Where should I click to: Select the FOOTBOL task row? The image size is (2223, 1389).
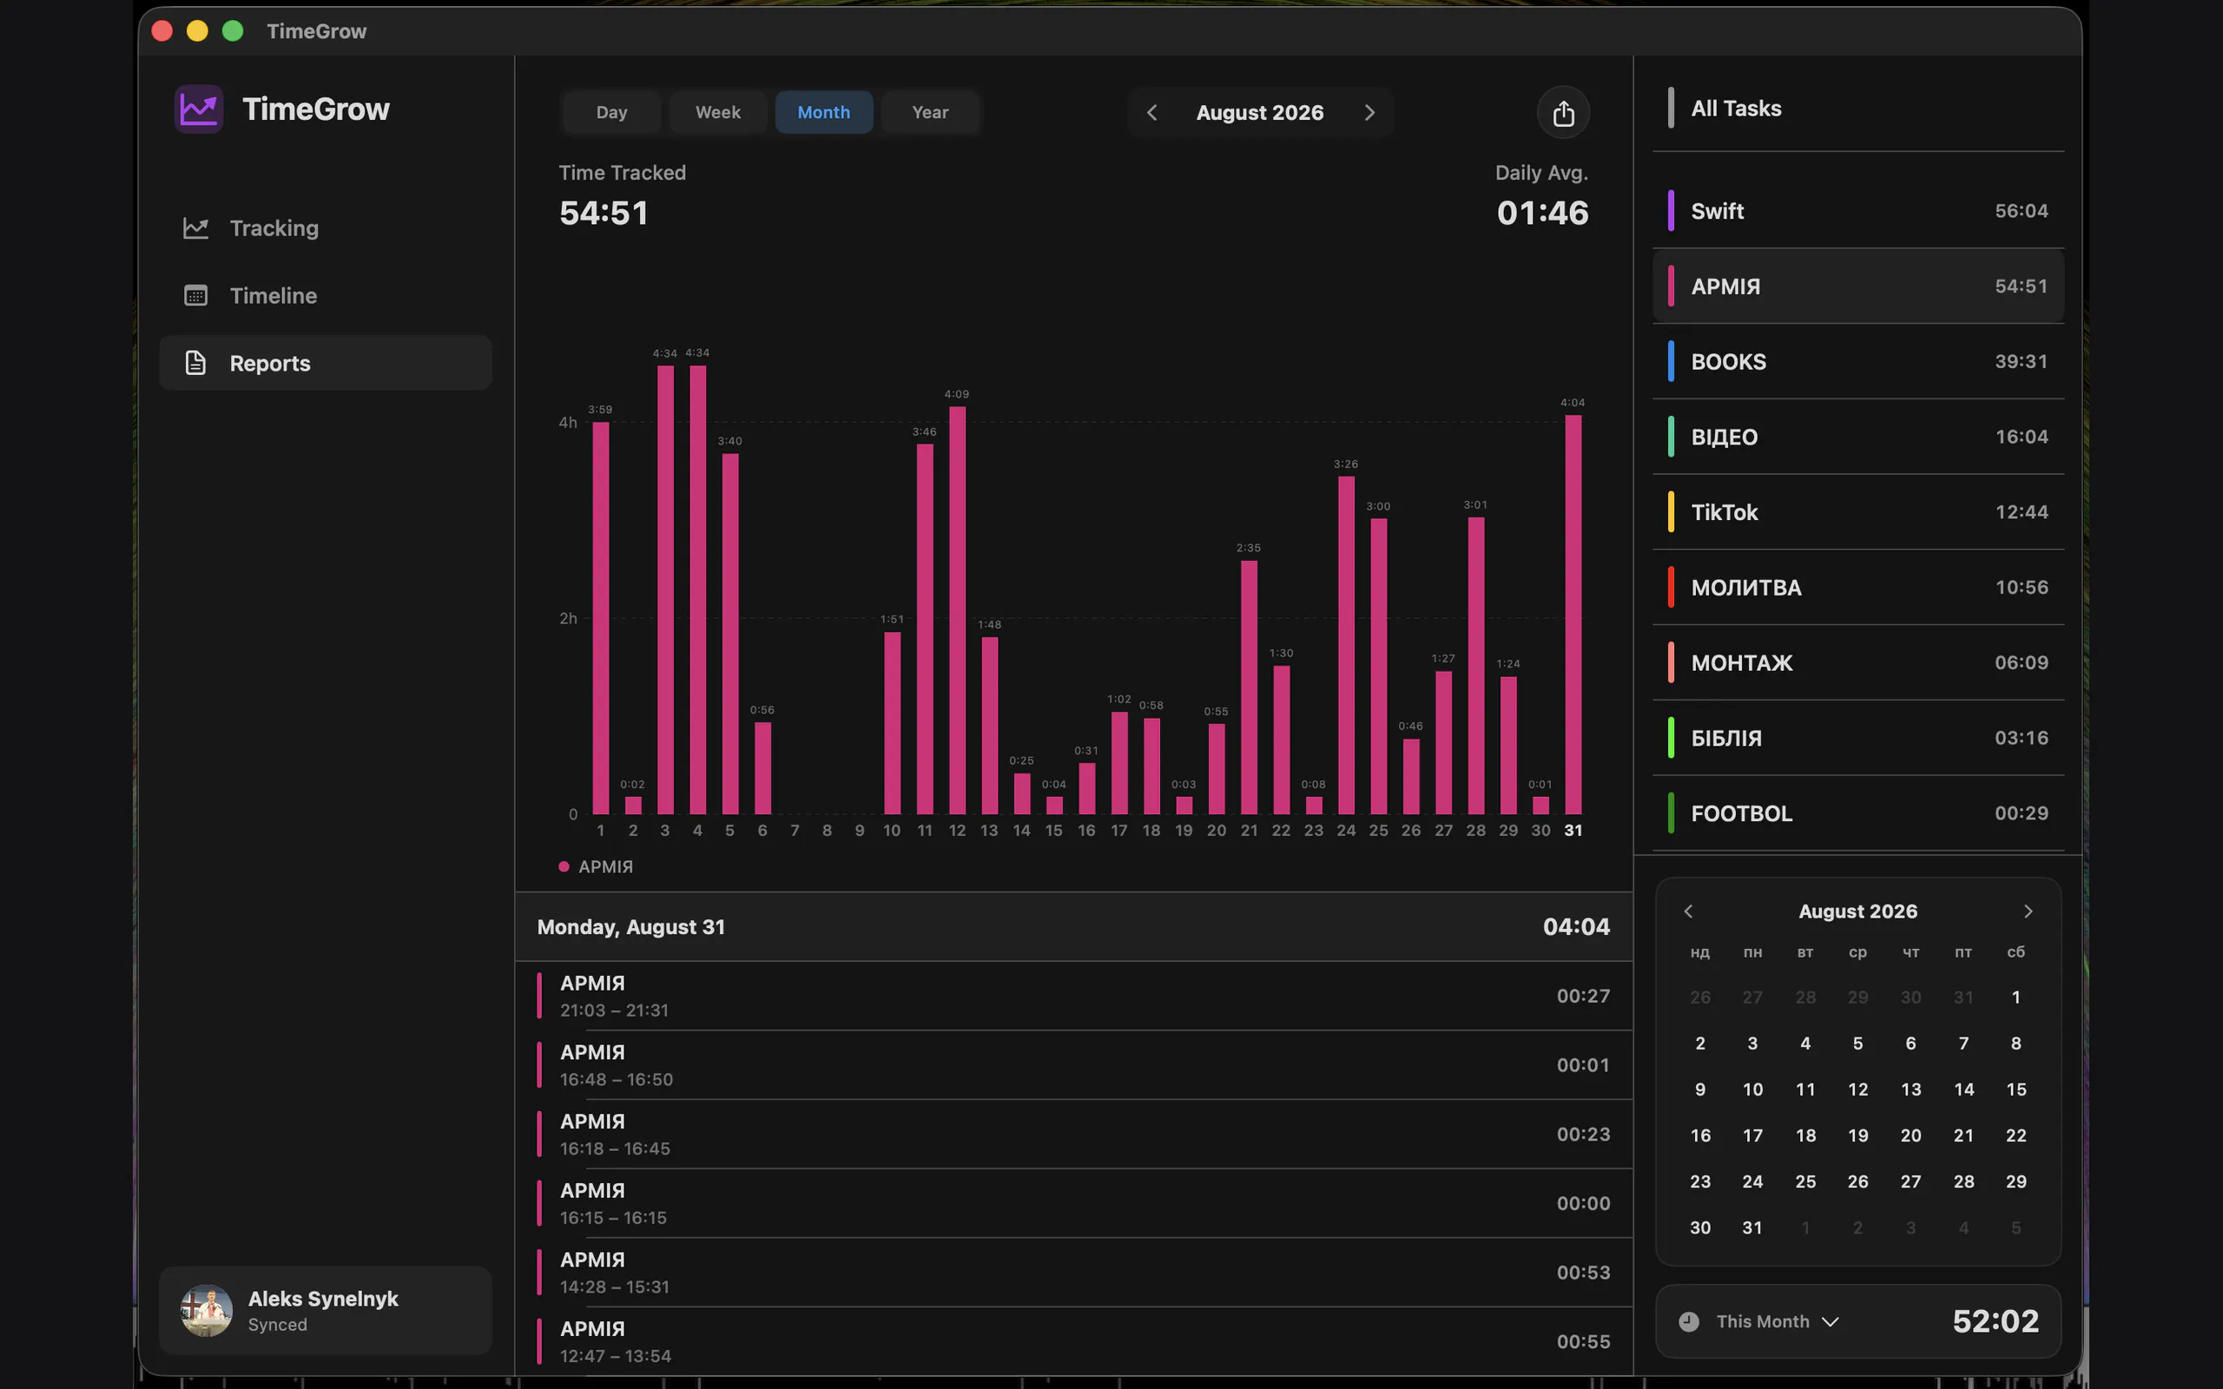[x=1857, y=813]
